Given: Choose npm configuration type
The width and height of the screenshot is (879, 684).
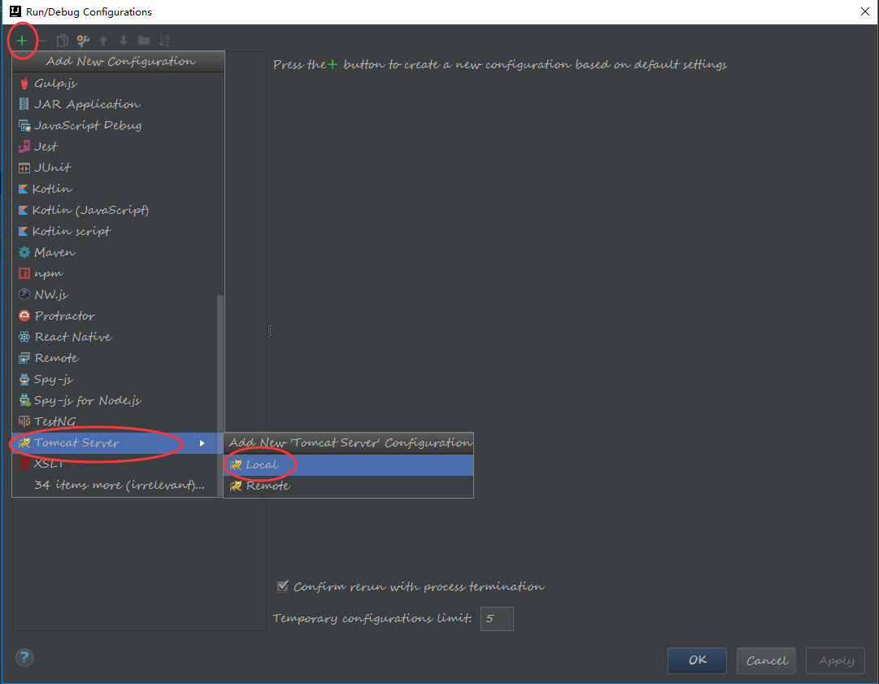Looking at the screenshot, I should point(118,273).
